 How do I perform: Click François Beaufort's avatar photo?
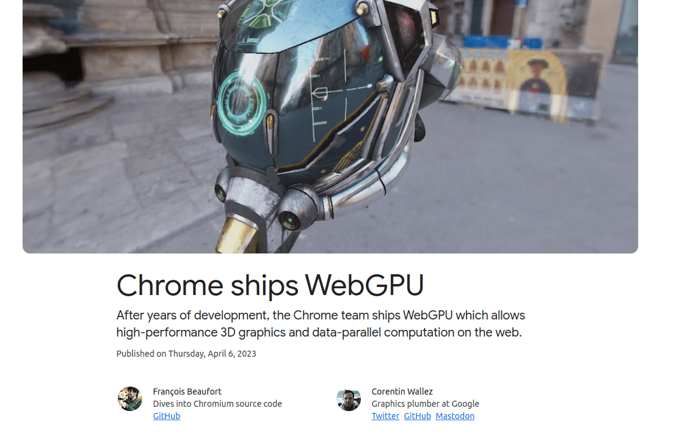130,399
